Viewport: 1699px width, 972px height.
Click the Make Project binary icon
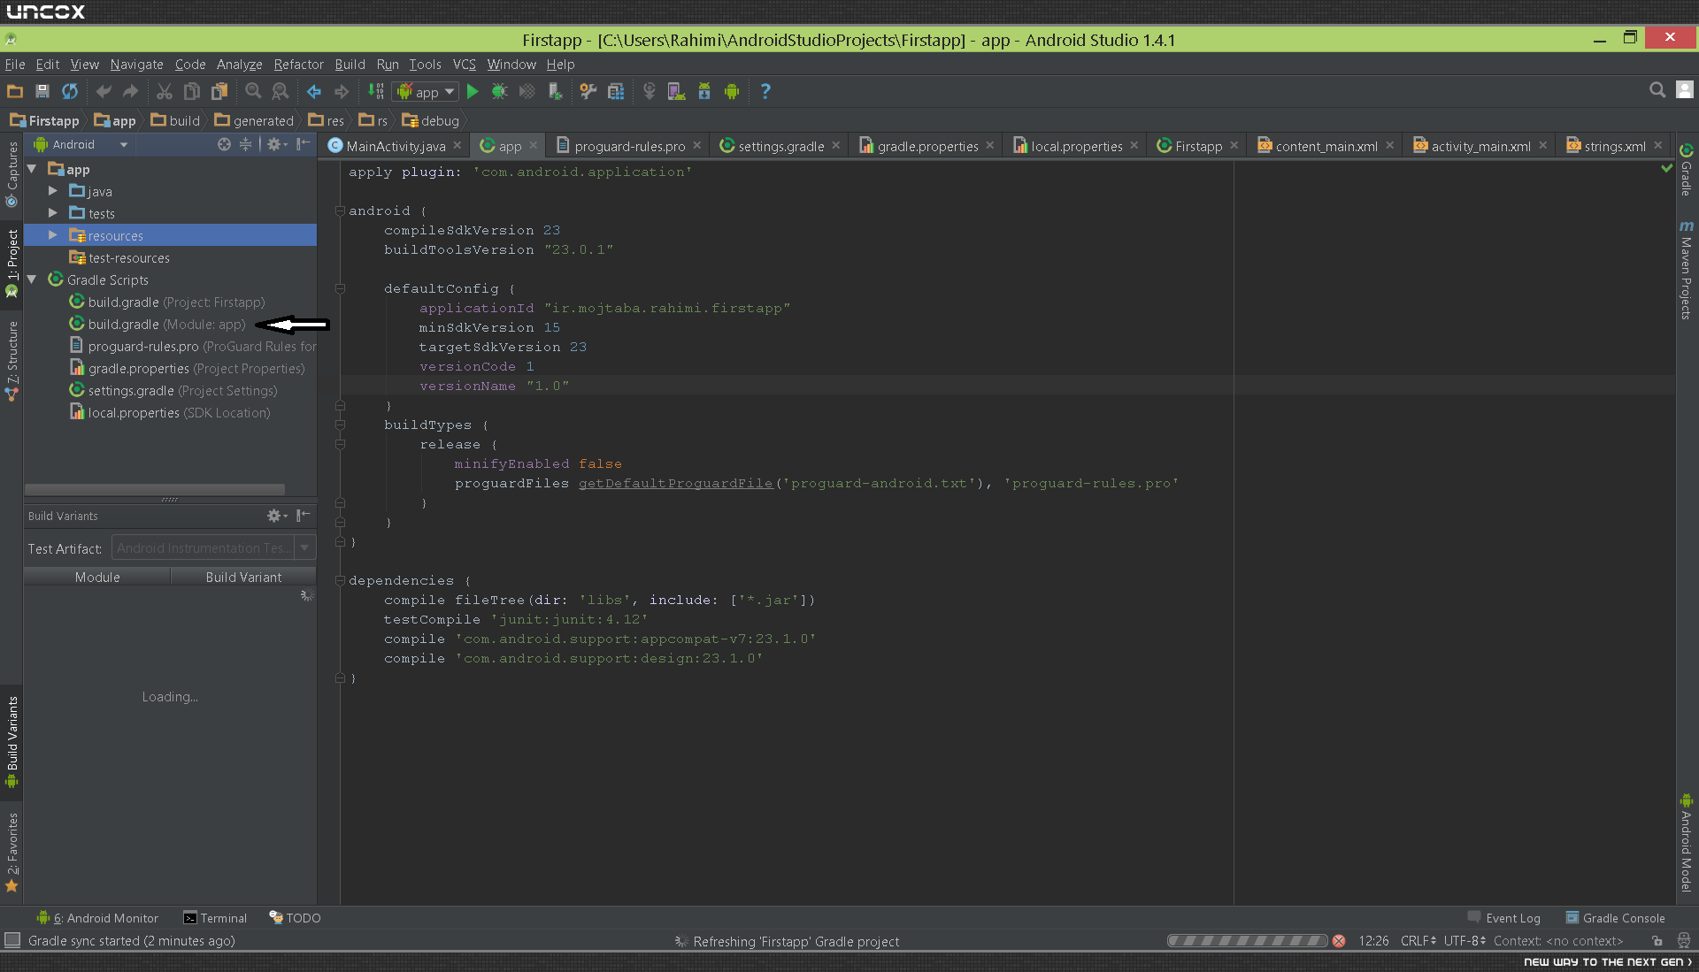(x=376, y=91)
